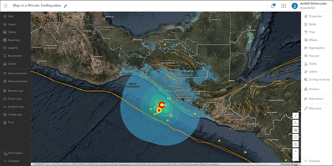Open layer Properties in the right toolbar

pos(313,16)
